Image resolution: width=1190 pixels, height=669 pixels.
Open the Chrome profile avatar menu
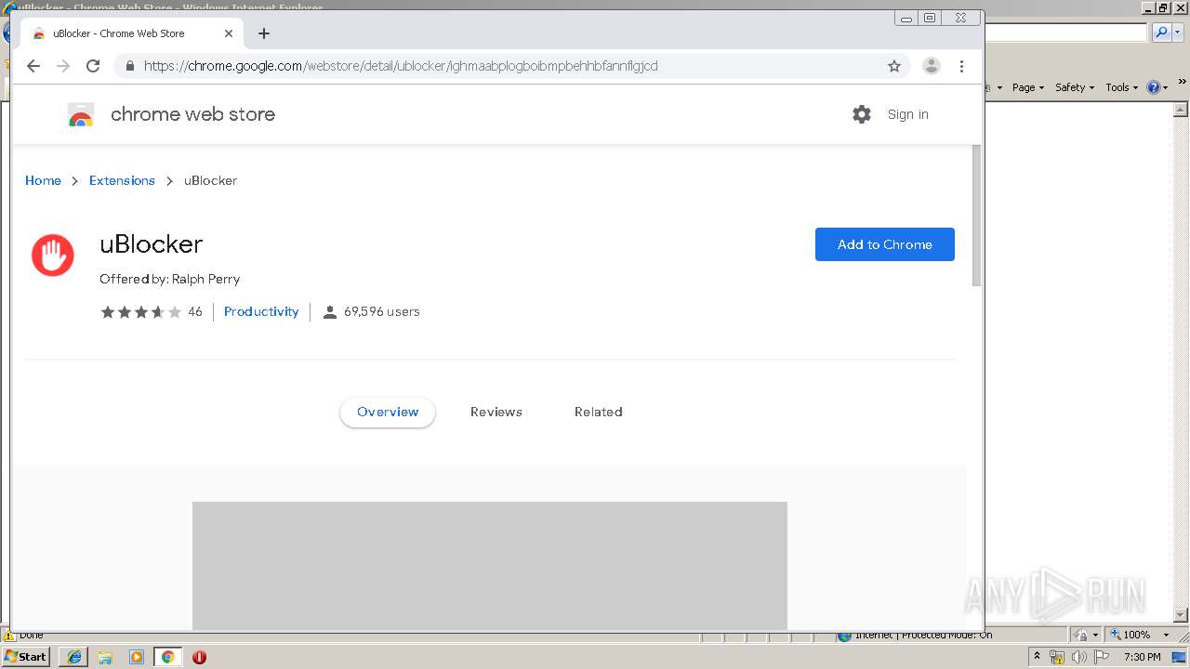[931, 66]
